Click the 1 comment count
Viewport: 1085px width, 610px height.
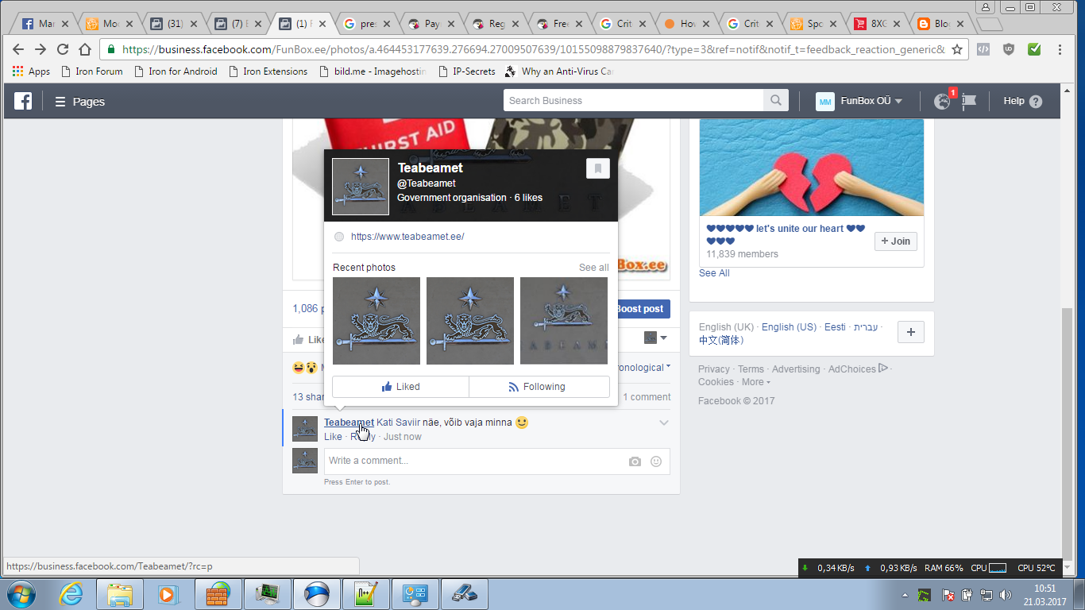[647, 397]
